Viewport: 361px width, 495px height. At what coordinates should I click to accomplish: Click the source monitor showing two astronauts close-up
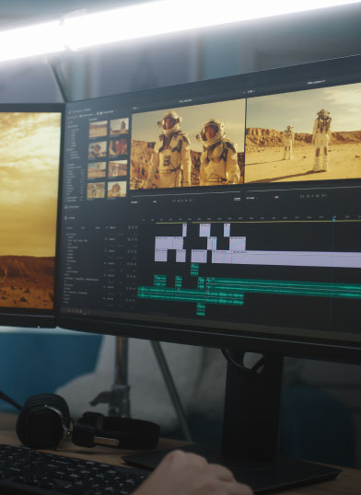click(x=188, y=144)
